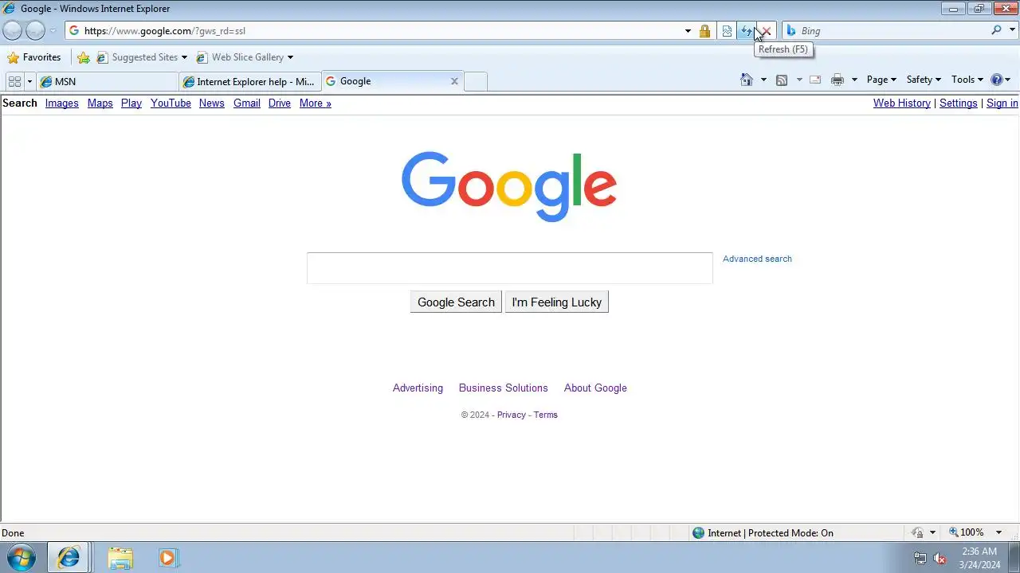Open Google Images link
Screen dimensions: 1020x573
(61, 103)
